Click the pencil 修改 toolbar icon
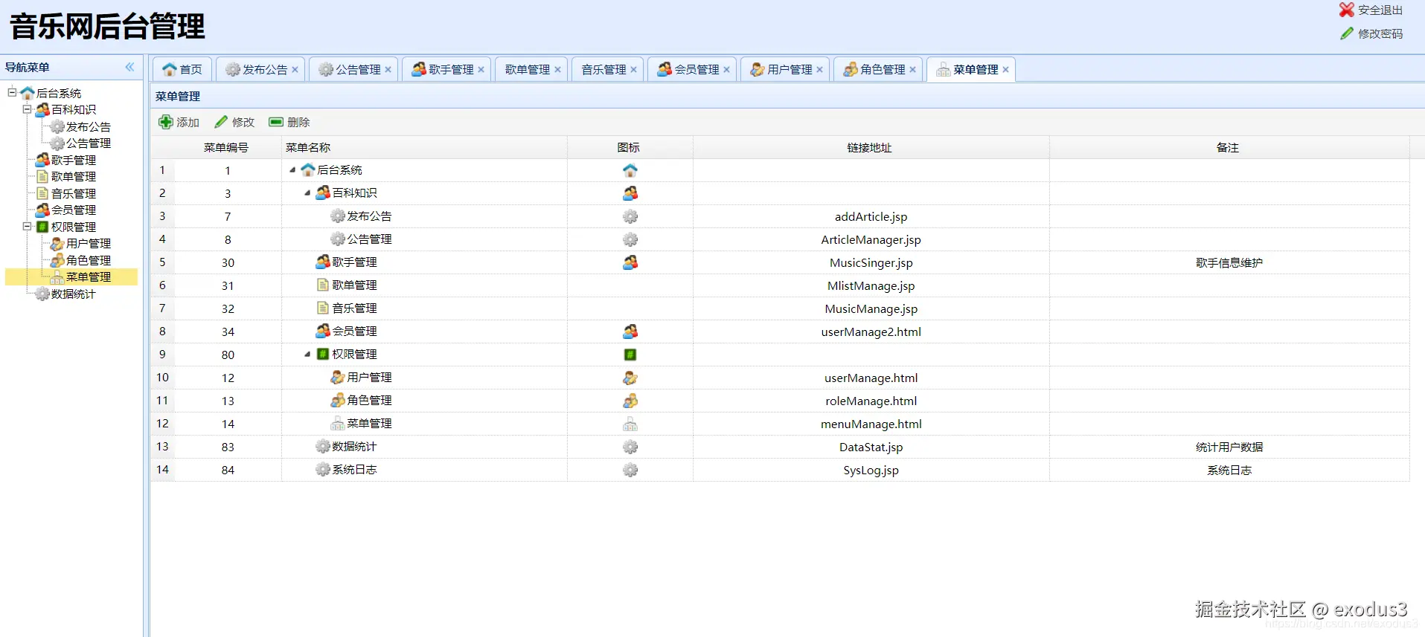 click(221, 122)
